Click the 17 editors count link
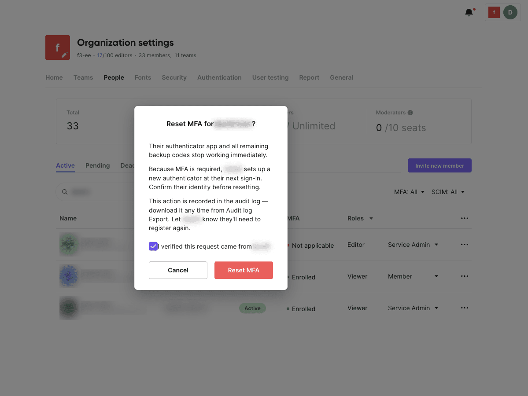528x396 pixels. point(100,55)
